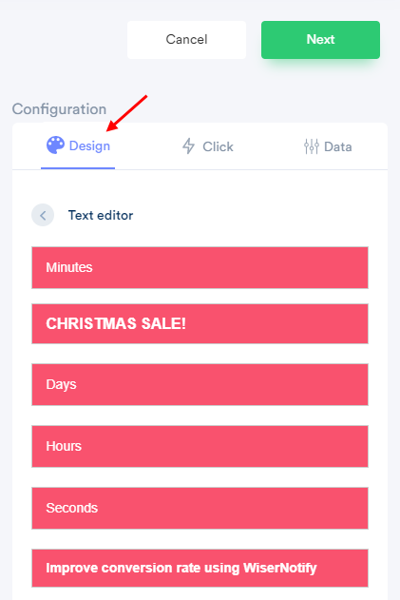Edit the Minutes text field
400x600 pixels.
(x=200, y=267)
